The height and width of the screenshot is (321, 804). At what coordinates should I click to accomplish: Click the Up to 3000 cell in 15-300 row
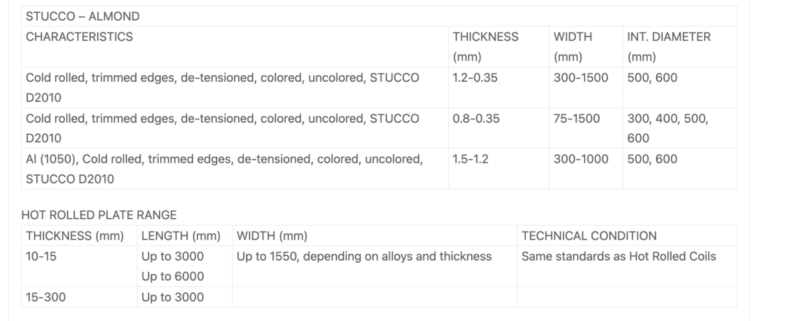(172, 297)
